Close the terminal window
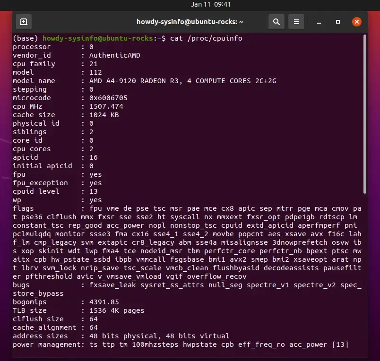380x361 pixels. coord(357,22)
